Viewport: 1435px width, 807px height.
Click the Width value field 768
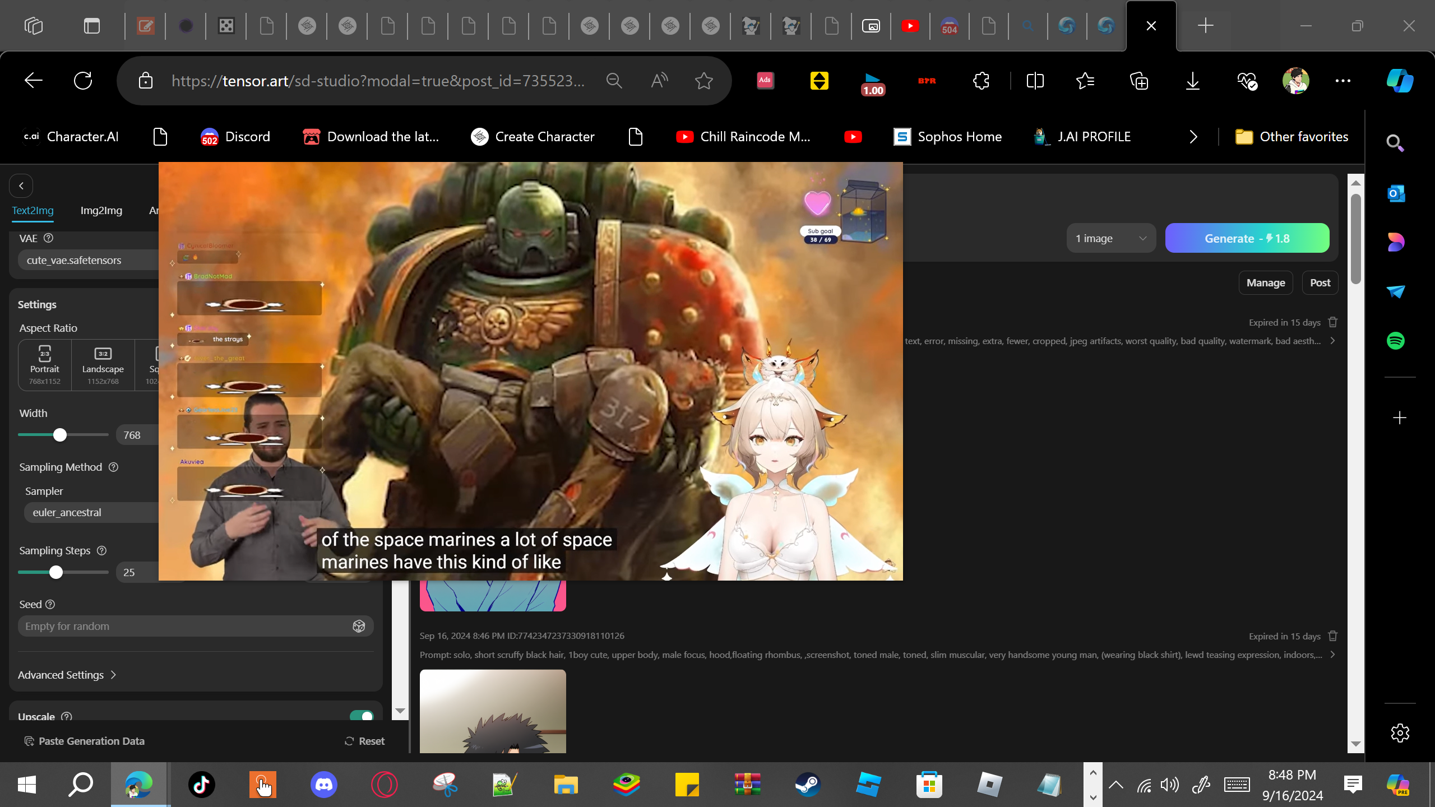(x=137, y=435)
